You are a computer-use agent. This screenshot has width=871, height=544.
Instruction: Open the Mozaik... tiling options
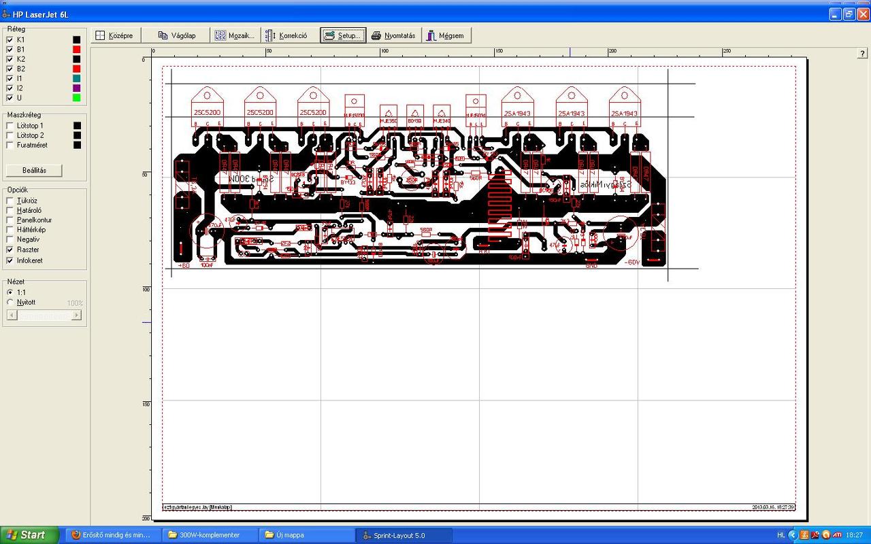pyautogui.click(x=235, y=35)
